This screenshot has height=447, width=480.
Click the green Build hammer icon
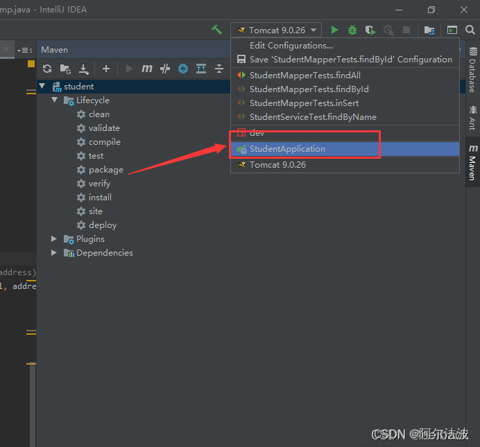pyautogui.click(x=216, y=30)
